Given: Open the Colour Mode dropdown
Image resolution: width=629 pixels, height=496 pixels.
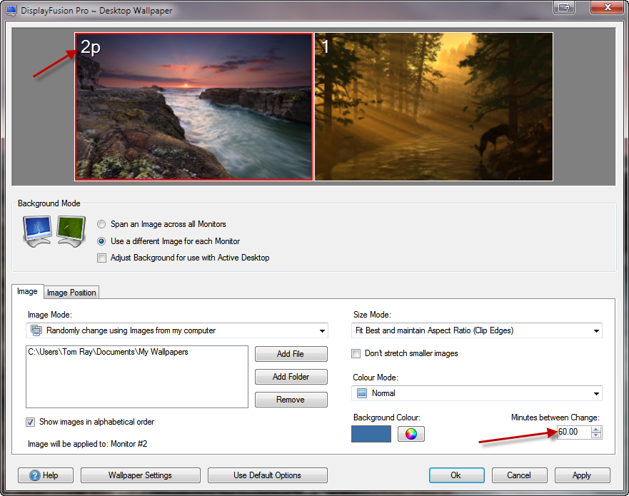Looking at the screenshot, I should [x=477, y=393].
